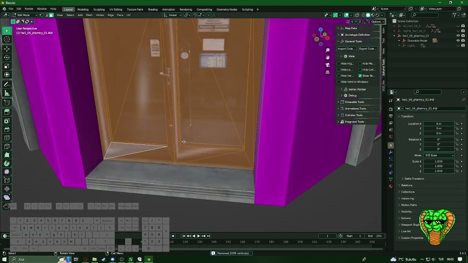Select the Loop Cut tool
468x263 pixels.
[7, 138]
